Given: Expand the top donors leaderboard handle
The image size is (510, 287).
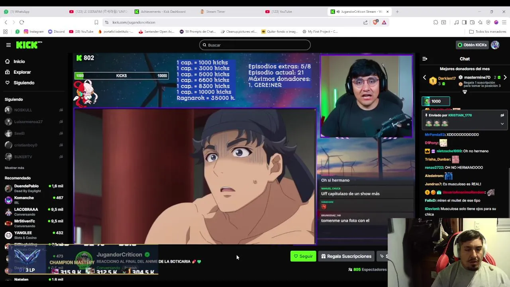Looking at the screenshot, I should click(x=465, y=92).
